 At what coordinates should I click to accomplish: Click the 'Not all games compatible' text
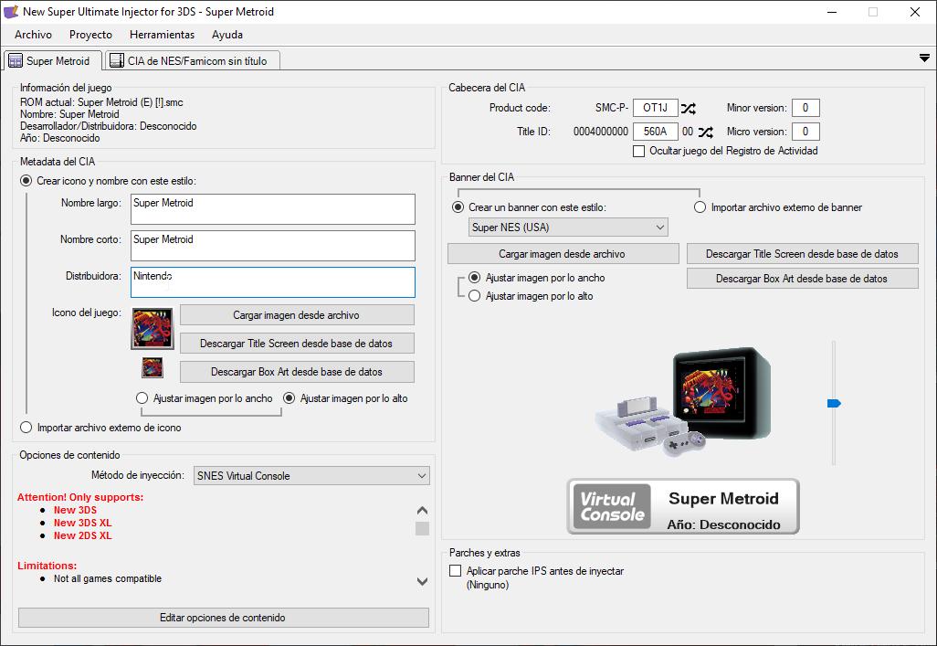coord(108,578)
